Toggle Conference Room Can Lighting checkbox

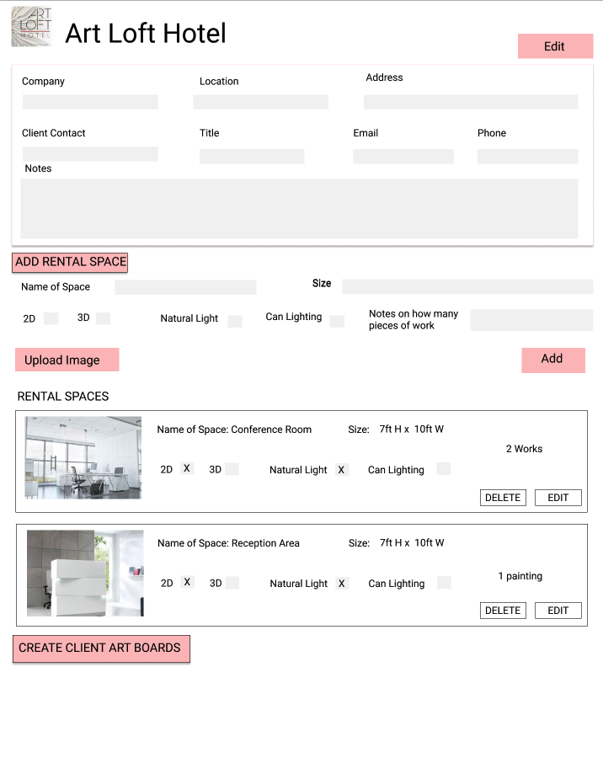pyautogui.click(x=443, y=468)
